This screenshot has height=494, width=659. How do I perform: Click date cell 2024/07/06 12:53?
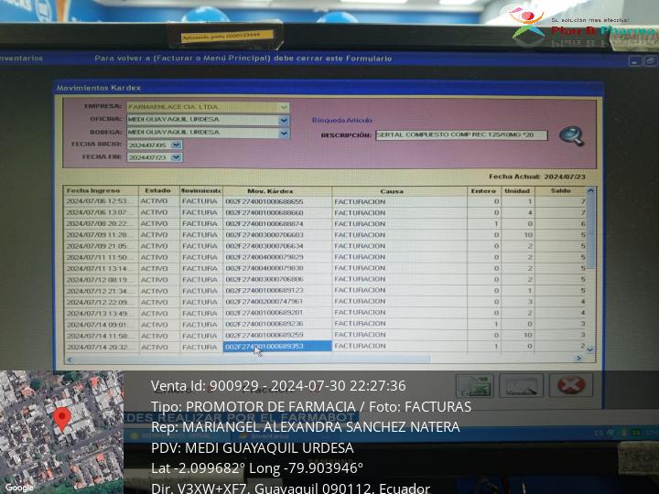click(101, 201)
